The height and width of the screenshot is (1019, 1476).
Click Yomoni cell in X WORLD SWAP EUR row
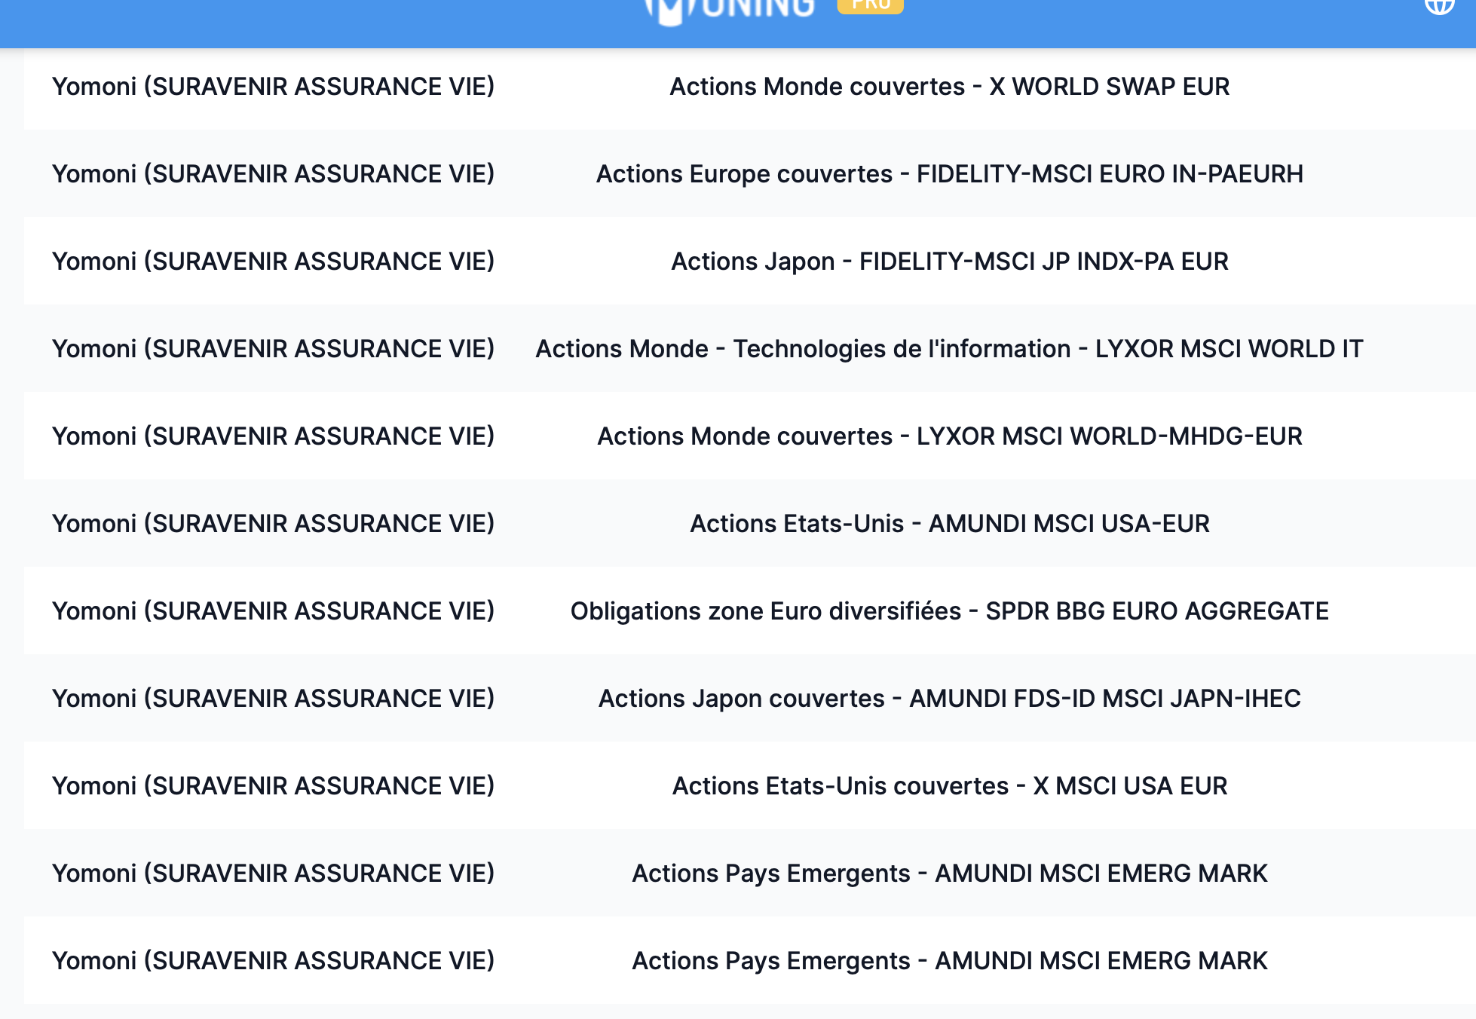273,87
